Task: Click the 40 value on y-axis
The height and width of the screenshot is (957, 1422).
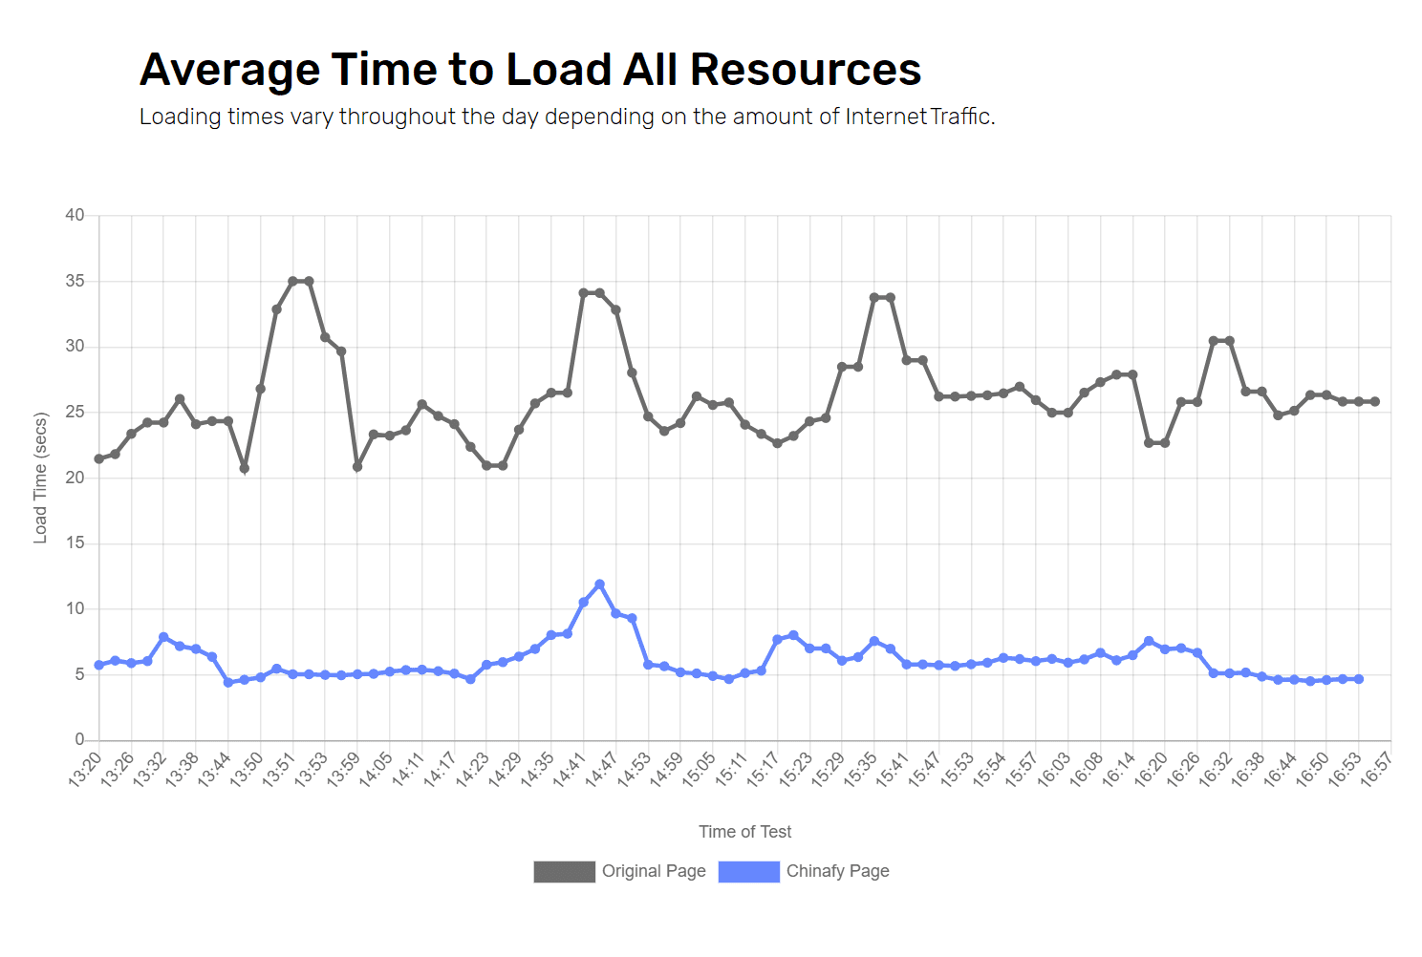Action: tap(75, 216)
